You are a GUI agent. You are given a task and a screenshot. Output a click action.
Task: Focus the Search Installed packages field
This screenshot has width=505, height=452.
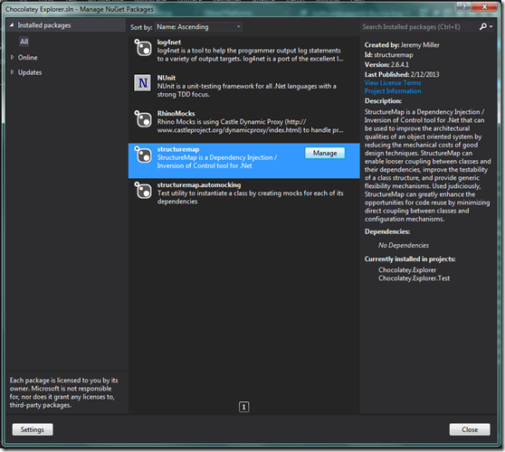click(419, 27)
